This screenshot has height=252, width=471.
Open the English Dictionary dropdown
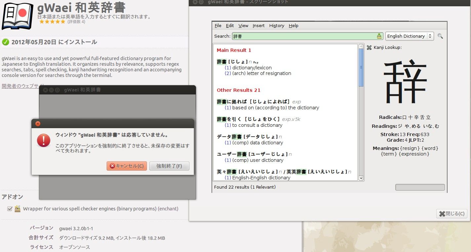point(409,36)
